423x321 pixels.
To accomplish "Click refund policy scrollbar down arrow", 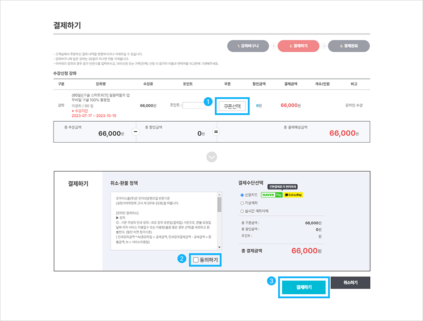I will coord(219,247).
